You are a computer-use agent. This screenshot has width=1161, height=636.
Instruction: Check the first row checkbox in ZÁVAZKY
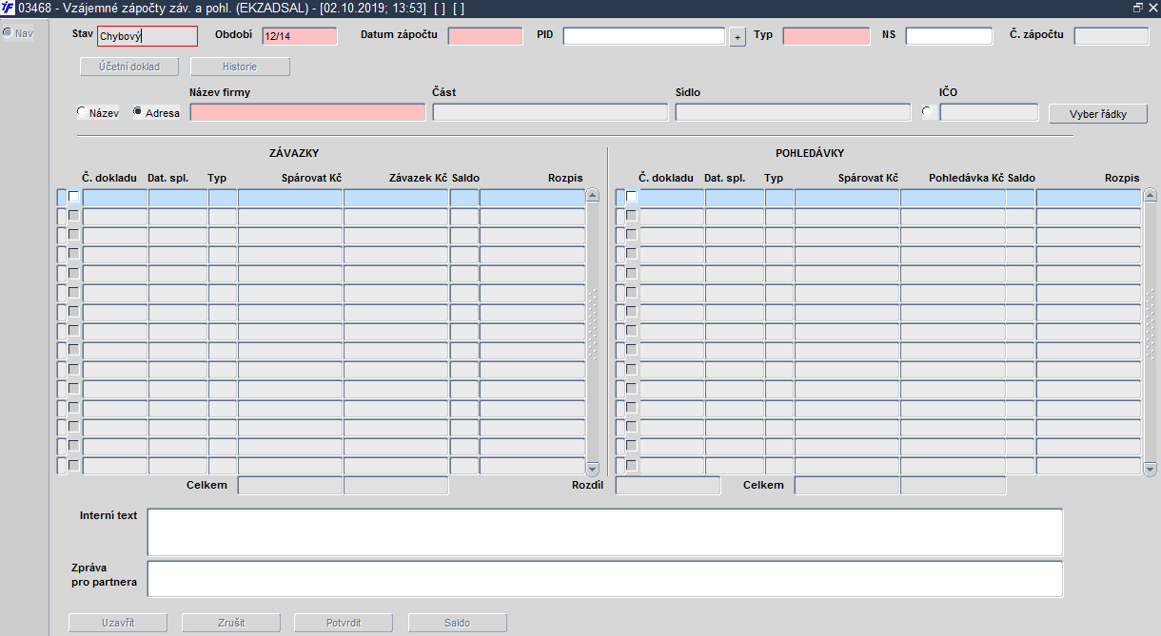(x=74, y=197)
